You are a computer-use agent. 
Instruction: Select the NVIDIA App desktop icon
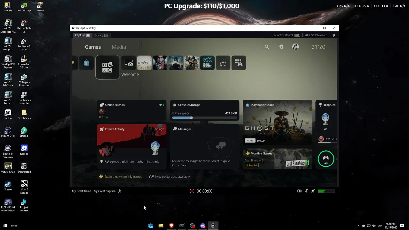pos(24,7)
